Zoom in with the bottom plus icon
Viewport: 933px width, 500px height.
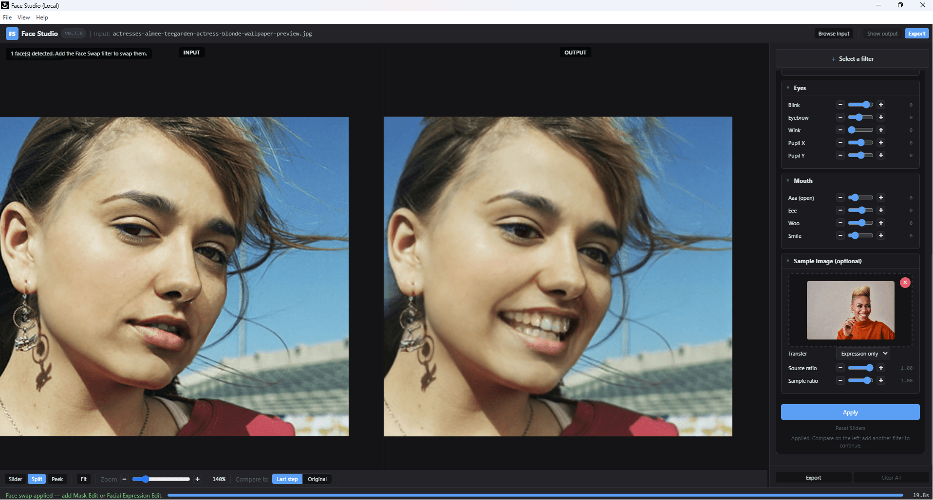(x=197, y=479)
